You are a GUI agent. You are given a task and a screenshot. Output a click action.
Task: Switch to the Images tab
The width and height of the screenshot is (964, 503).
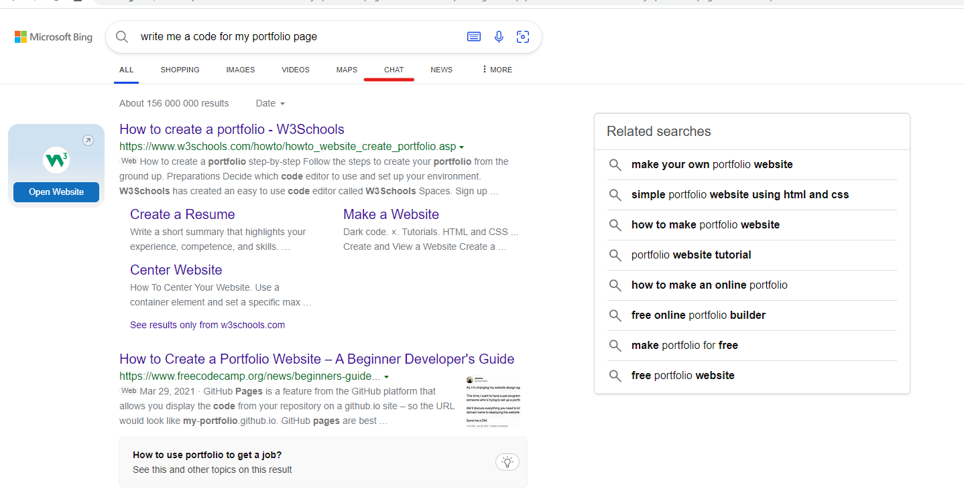pos(240,70)
